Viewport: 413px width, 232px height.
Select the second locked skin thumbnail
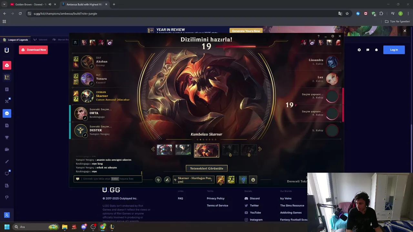(249, 150)
